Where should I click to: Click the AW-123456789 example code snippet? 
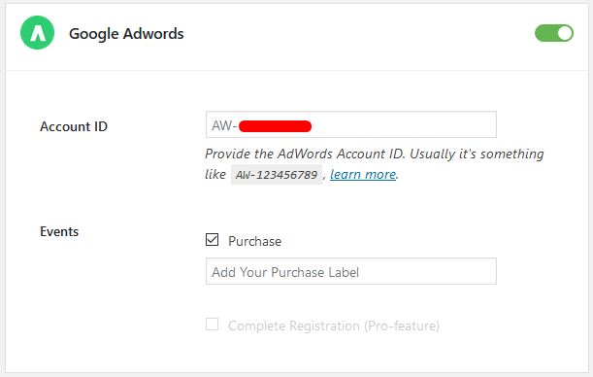pos(277,175)
